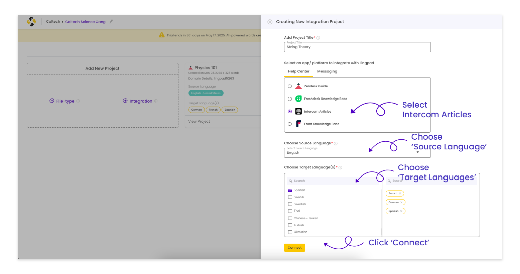Open View Project on Physics 101 card
Image resolution: width=520 pixels, height=274 pixels.
199,121
